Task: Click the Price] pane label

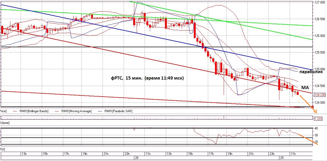Action: point(3,111)
